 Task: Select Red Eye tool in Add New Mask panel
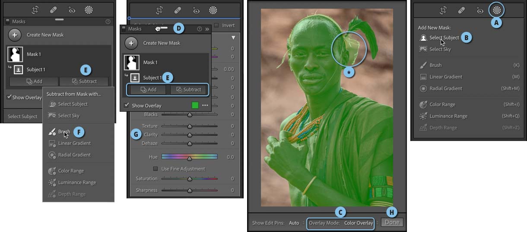point(479,10)
